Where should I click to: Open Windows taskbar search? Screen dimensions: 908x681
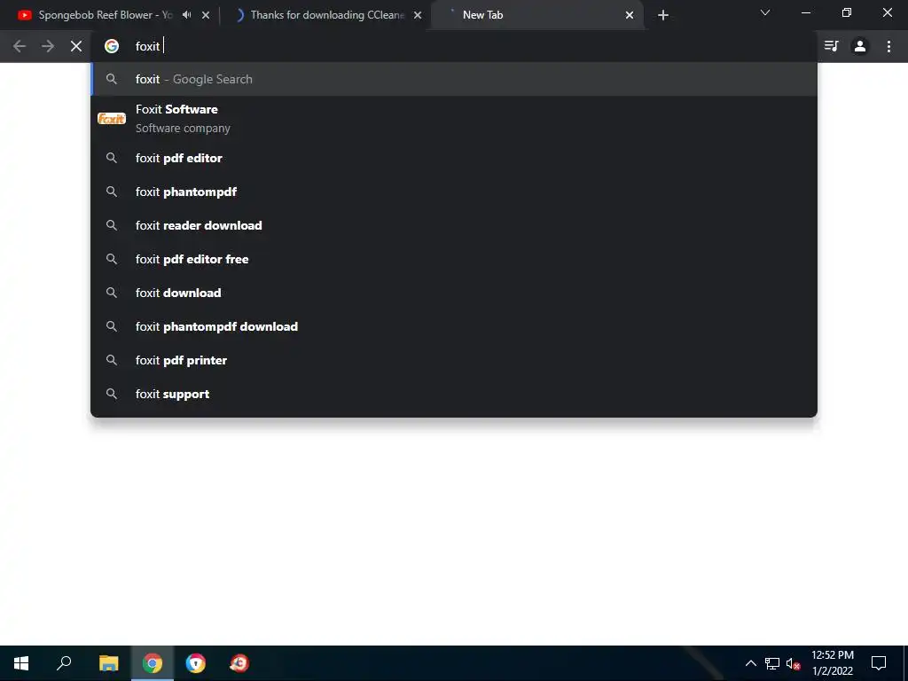pos(64,663)
